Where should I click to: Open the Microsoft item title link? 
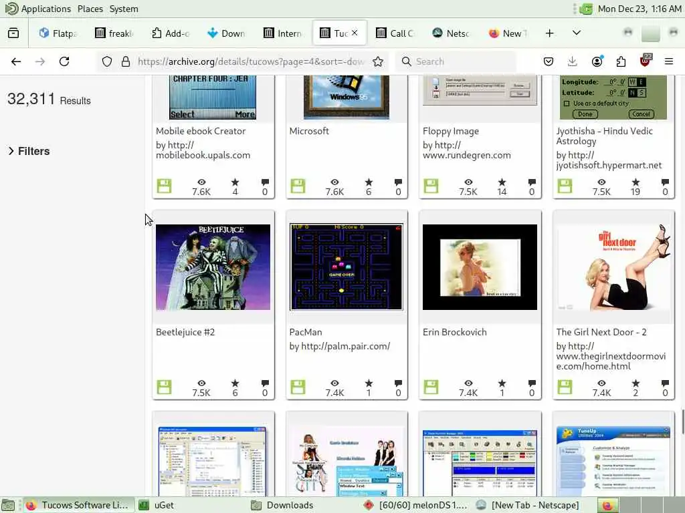tap(309, 131)
